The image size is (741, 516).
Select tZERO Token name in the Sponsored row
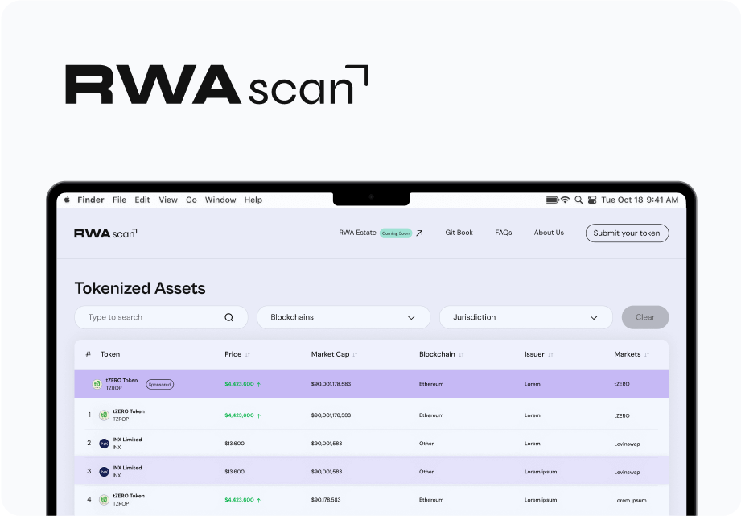pos(121,380)
